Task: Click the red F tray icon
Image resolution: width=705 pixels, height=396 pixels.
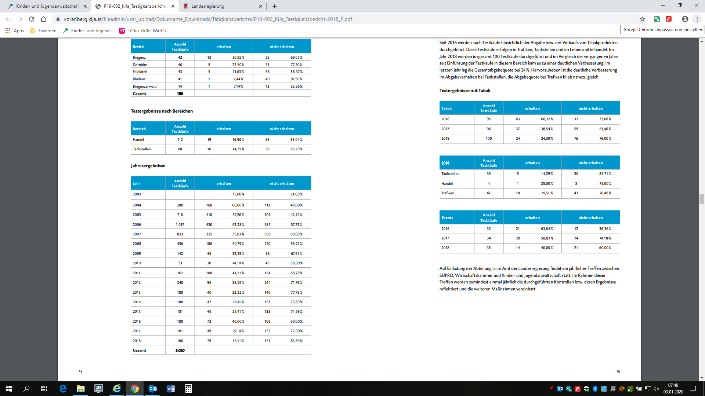Action: pos(578,389)
